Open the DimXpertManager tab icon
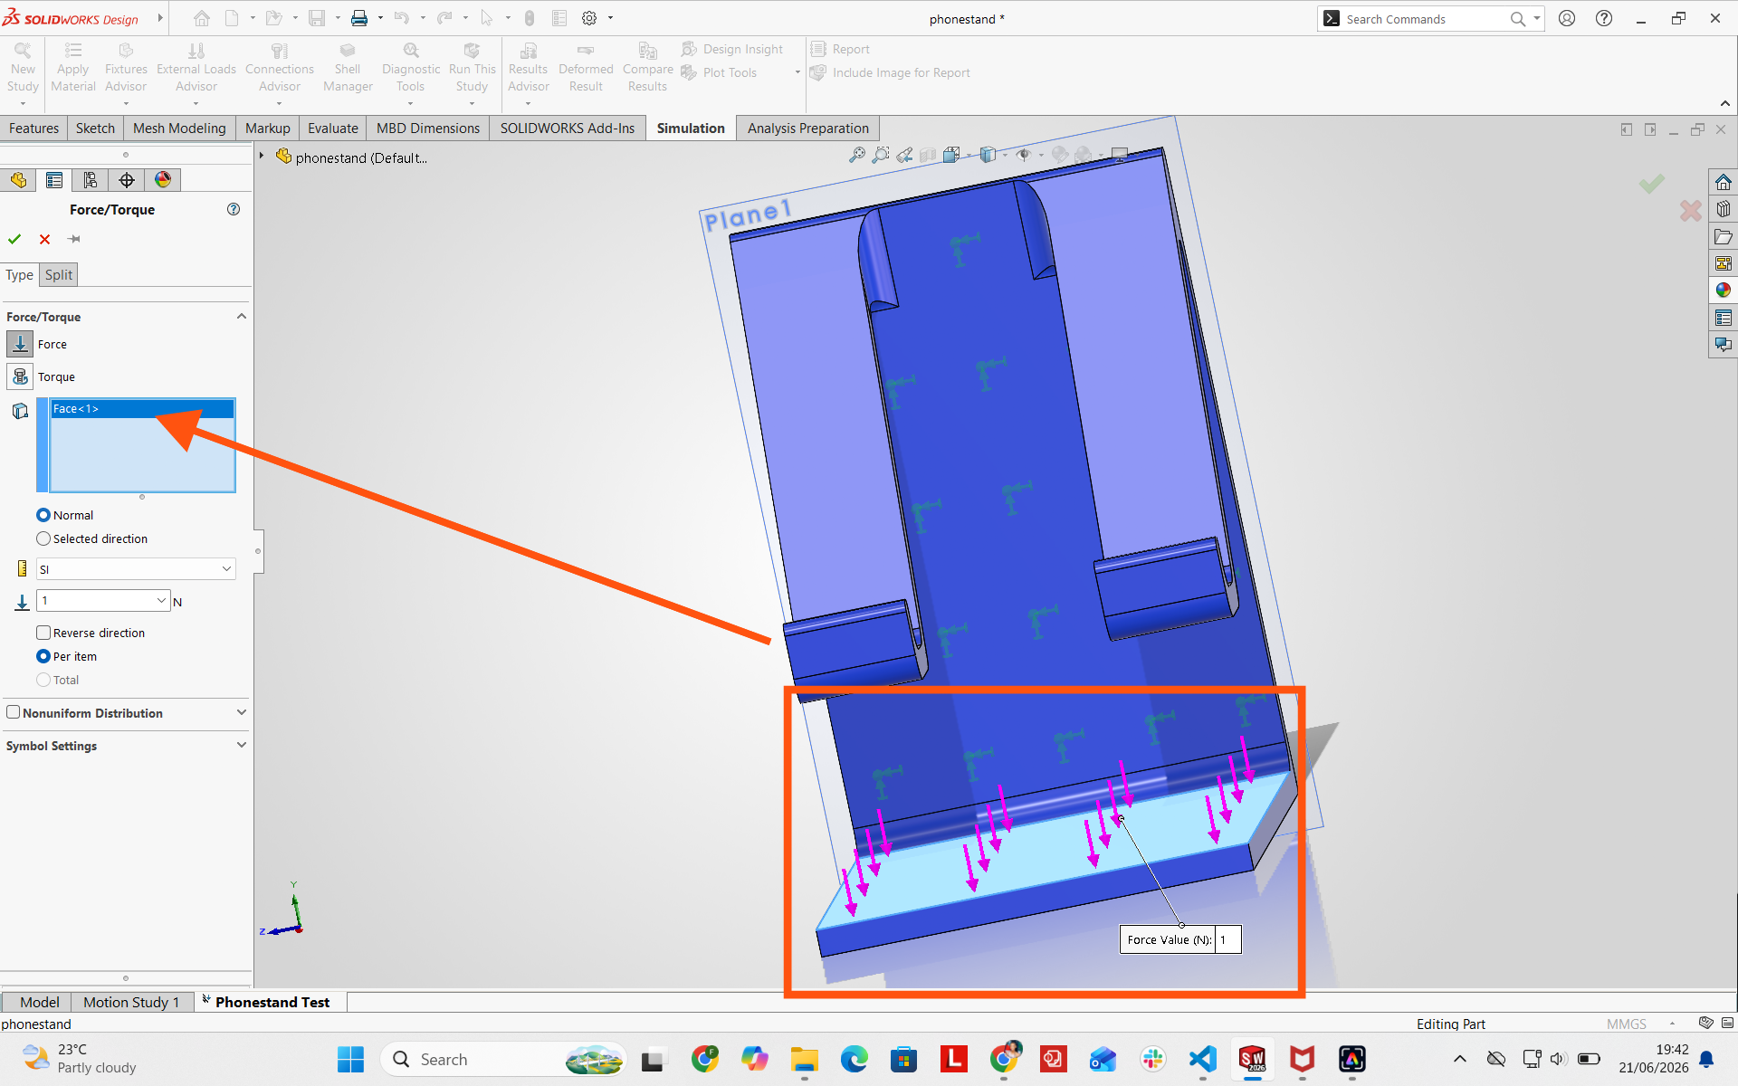The height and width of the screenshot is (1086, 1738). (127, 180)
